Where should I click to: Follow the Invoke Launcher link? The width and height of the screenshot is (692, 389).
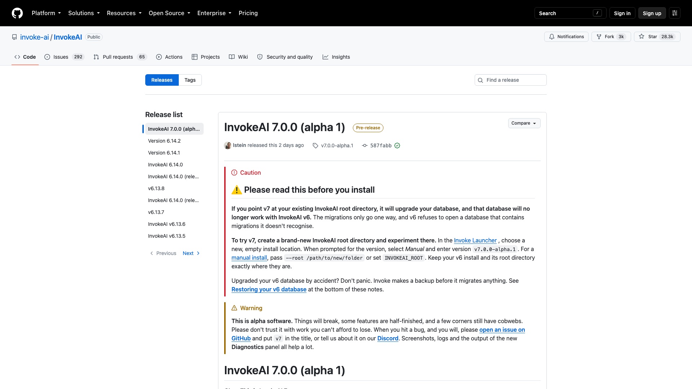pyautogui.click(x=475, y=240)
